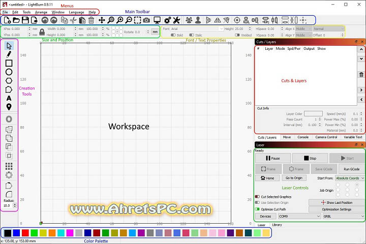Image resolution: width=366 pixels, height=244 pixels.
Task: Click the Offset Shapes ring icon
Action: (x=9, y=119)
